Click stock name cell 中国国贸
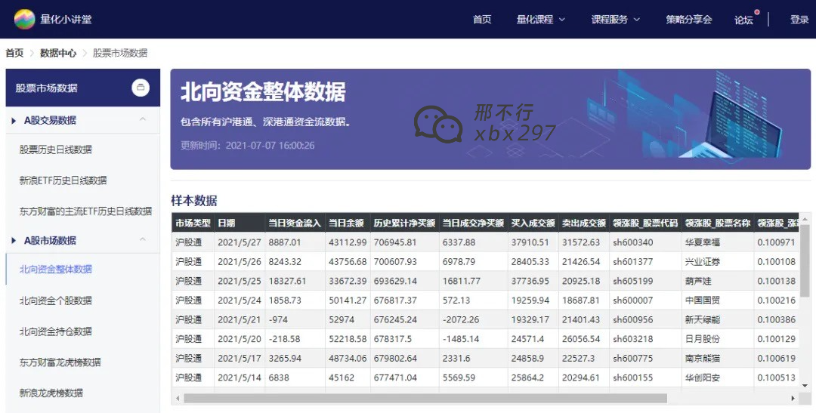This screenshot has width=816, height=413. point(718,301)
